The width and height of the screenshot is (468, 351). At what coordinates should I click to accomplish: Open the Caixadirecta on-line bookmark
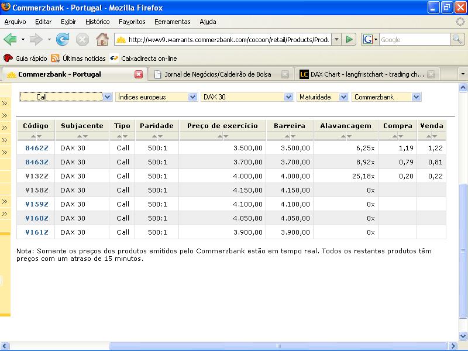[143, 58]
